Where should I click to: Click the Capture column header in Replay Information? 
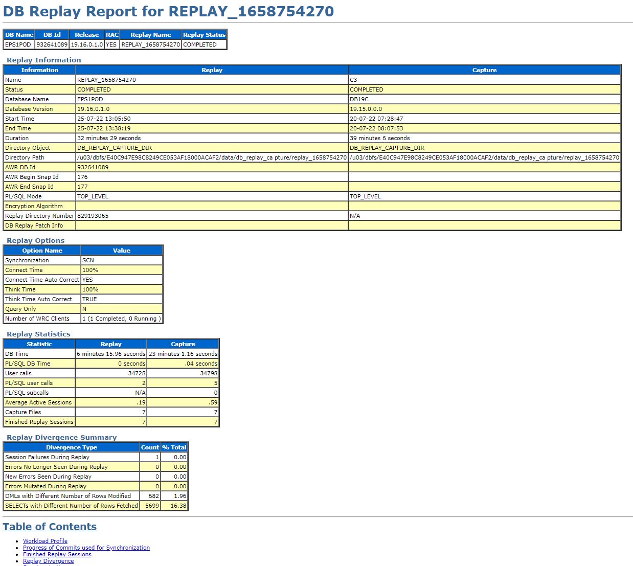pyautogui.click(x=484, y=70)
